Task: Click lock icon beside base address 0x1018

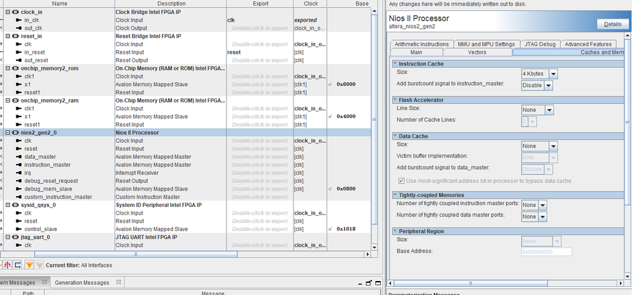Action: pos(330,229)
